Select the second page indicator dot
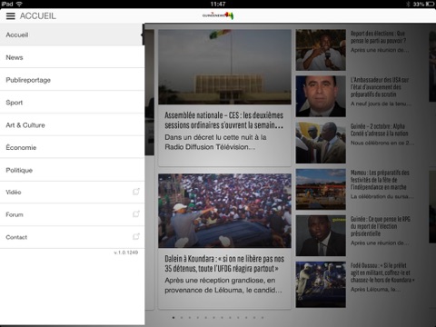Image resolution: width=436 pixels, height=327 pixels. pos(182,318)
